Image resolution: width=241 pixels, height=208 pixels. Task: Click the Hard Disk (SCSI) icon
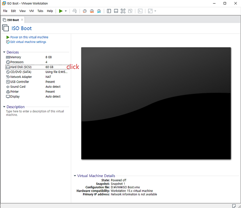(x=8, y=67)
